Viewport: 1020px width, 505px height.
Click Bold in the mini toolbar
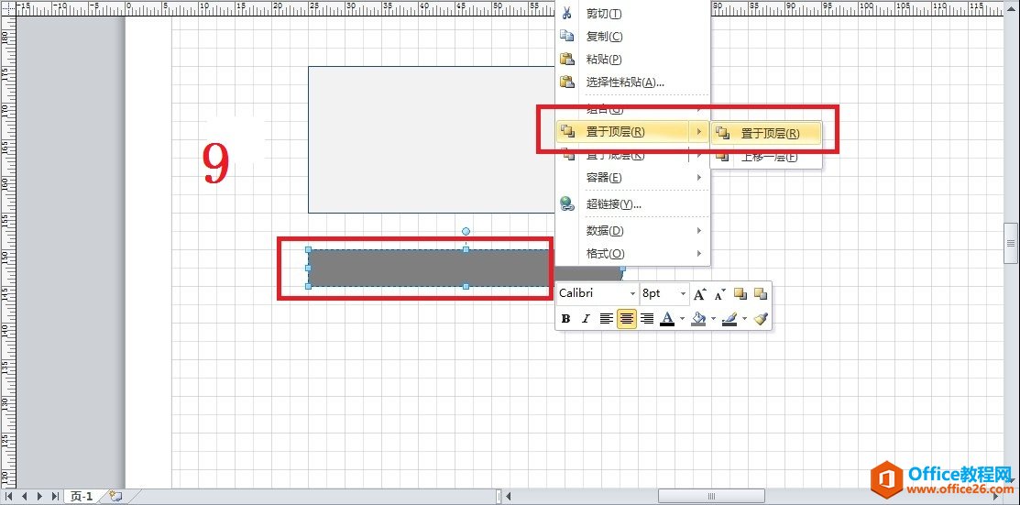[x=565, y=319]
